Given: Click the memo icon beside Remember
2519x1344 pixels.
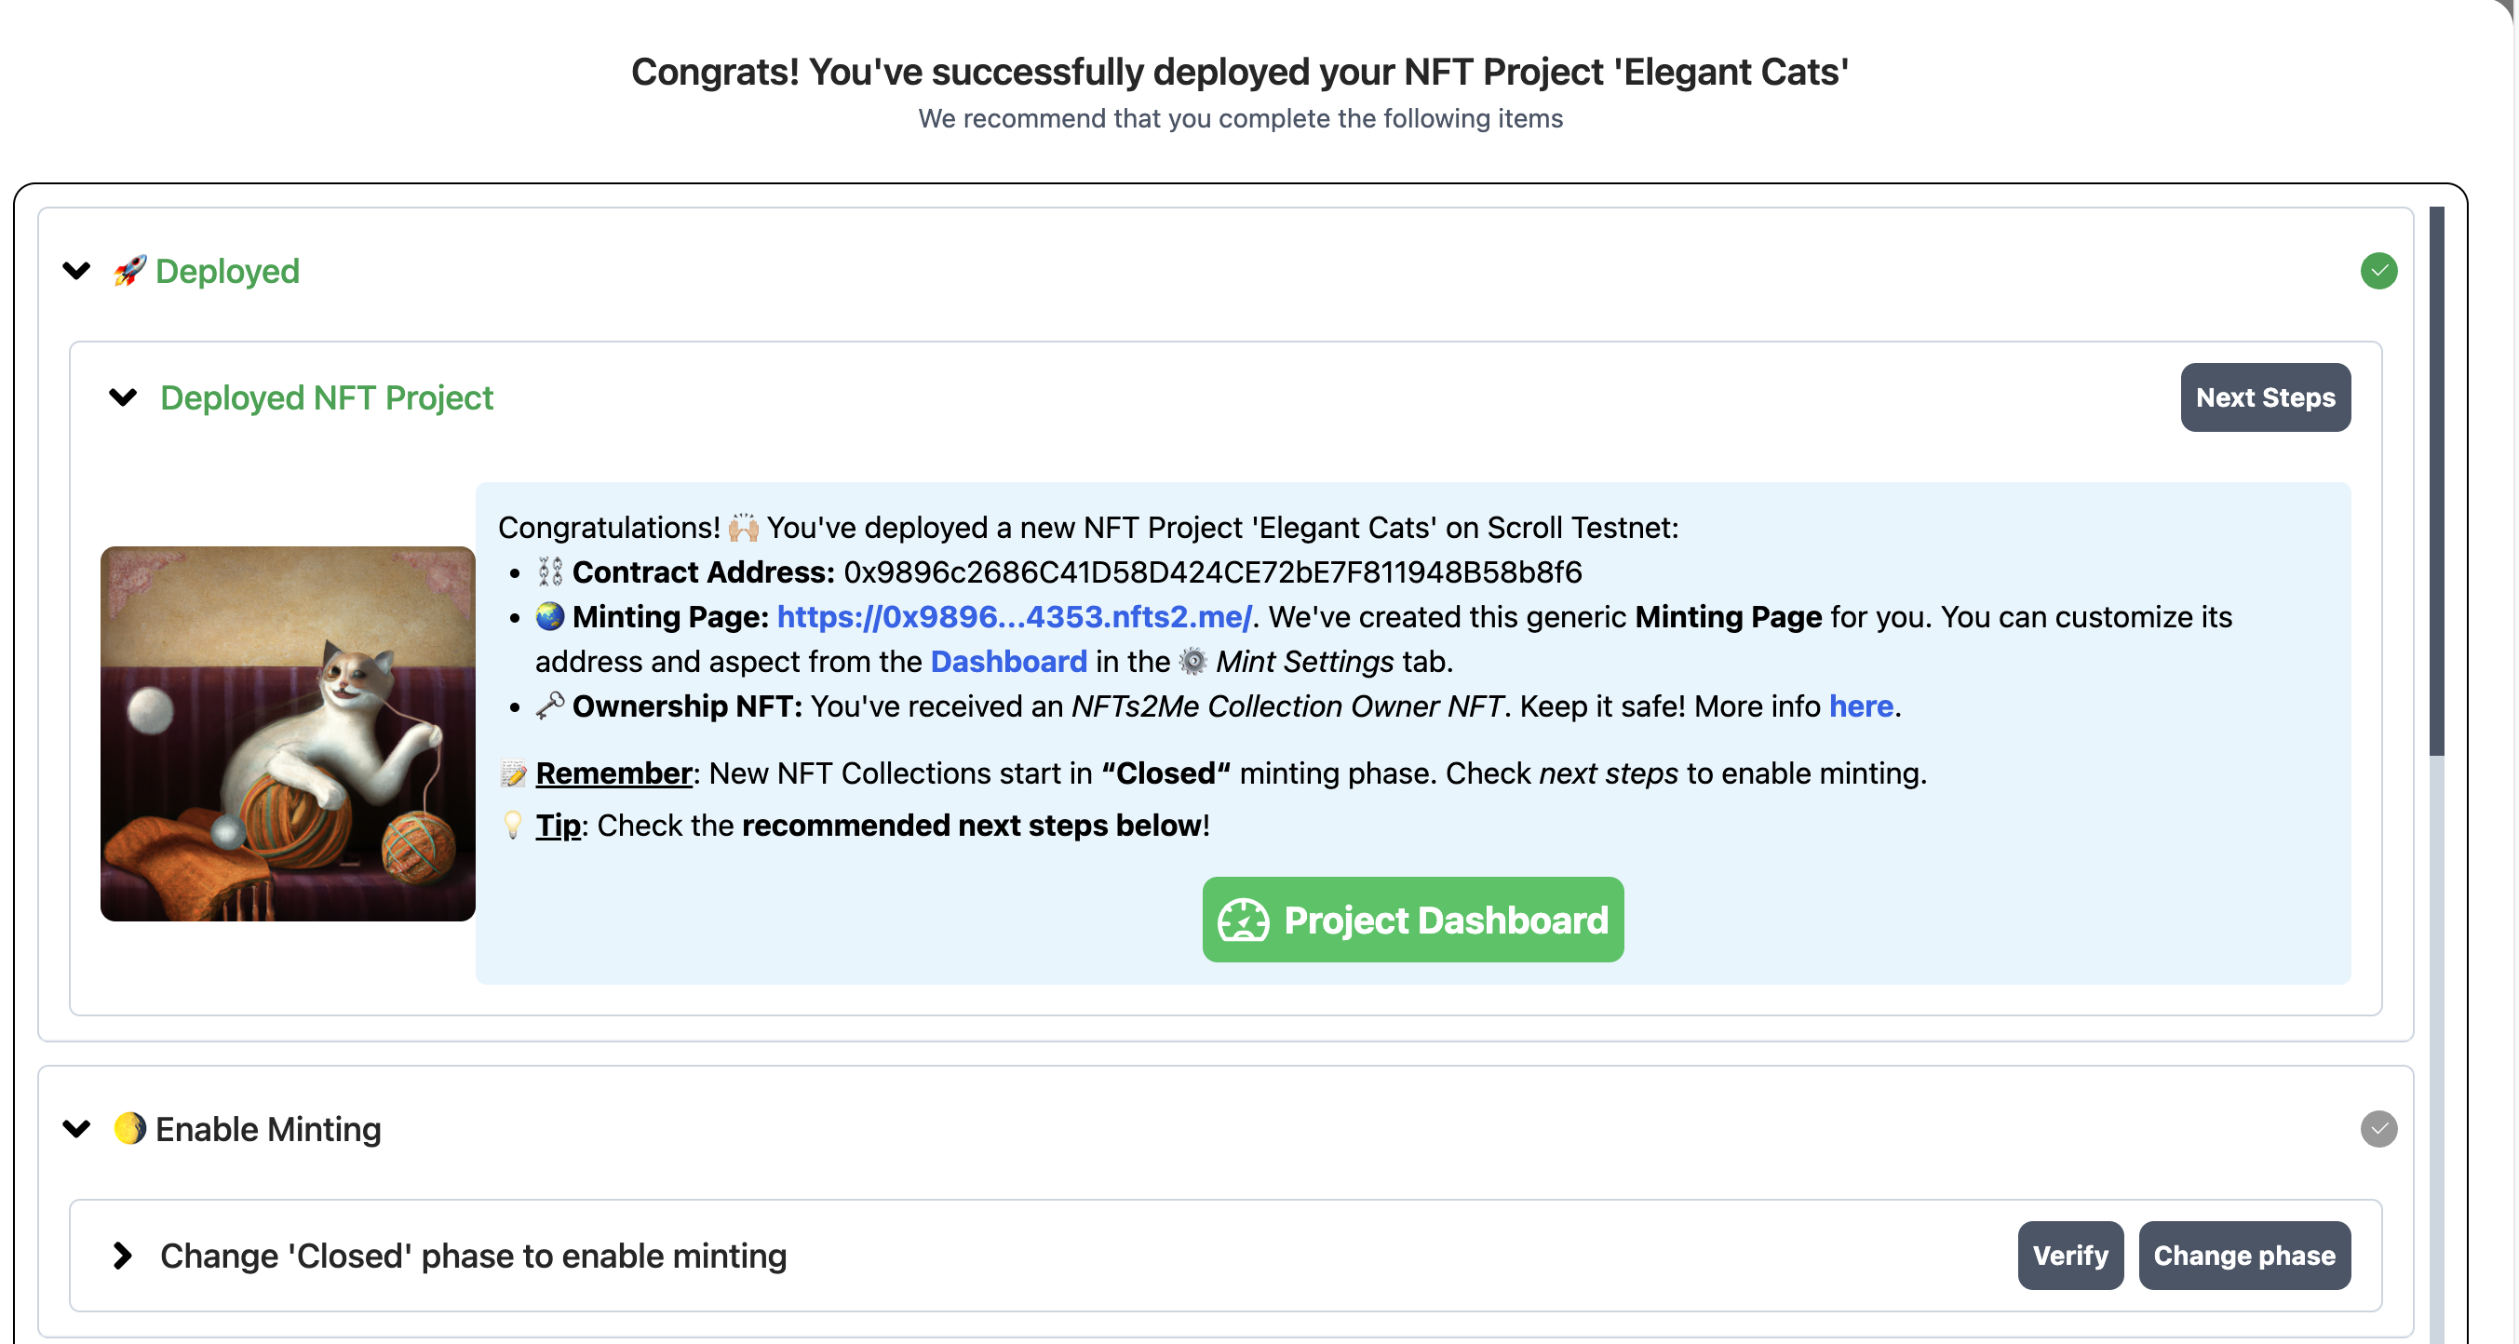Looking at the screenshot, I should [x=513, y=773].
